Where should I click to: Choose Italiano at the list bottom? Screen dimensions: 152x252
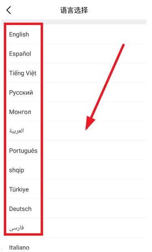[x=74, y=245]
